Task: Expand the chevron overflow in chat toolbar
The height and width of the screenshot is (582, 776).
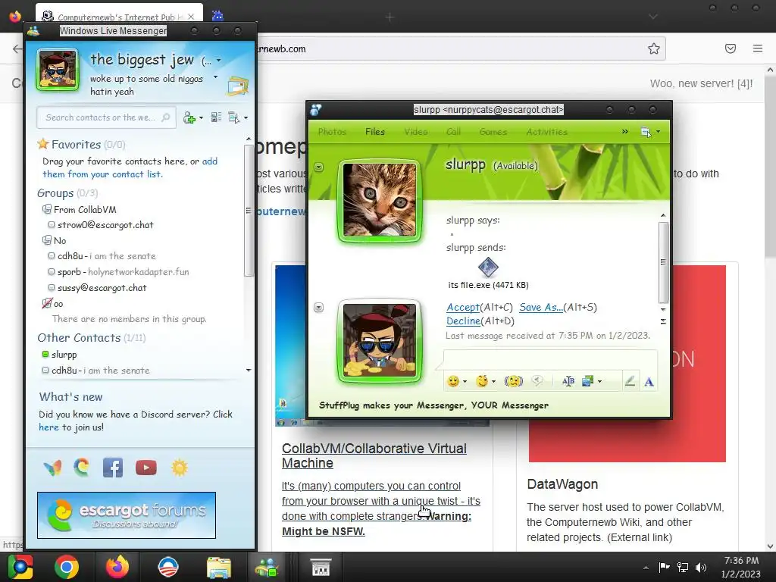Action: [625, 132]
